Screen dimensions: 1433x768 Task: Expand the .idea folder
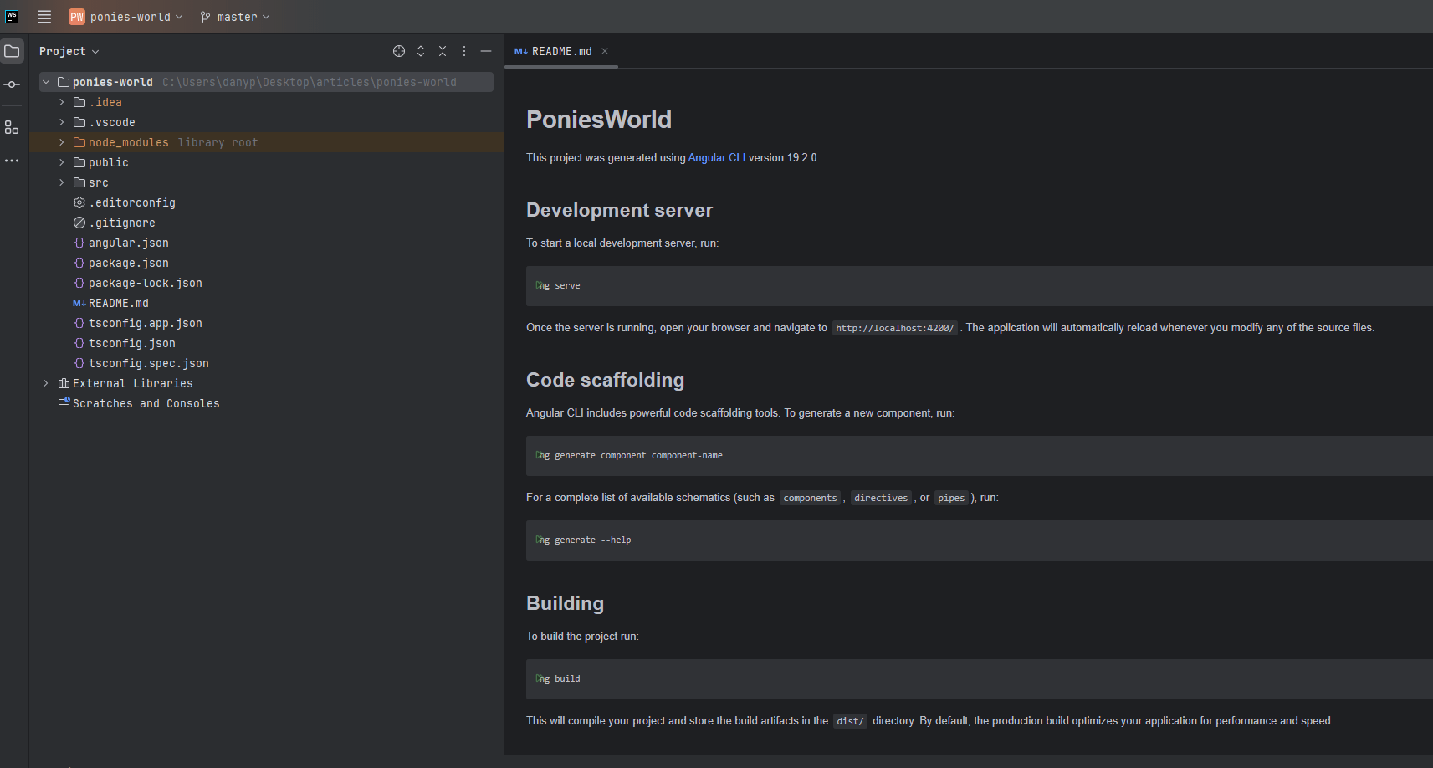coord(62,102)
